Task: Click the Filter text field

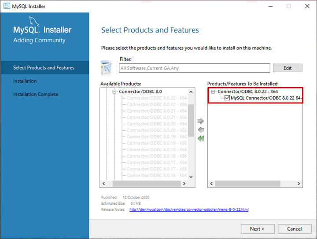Action: 194,68
